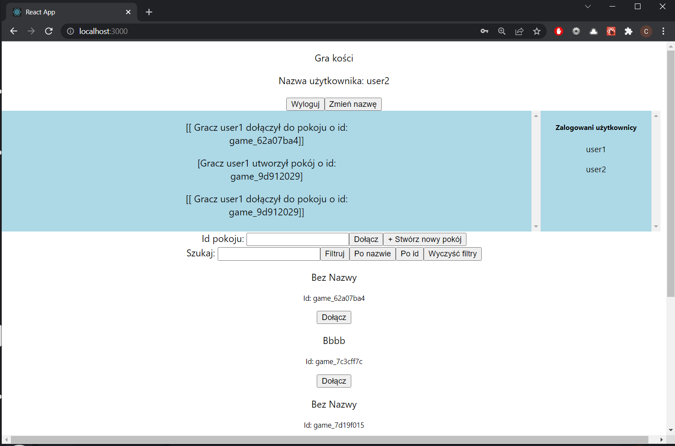Click the bookmark star icon
This screenshot has height=446, width=675.
coord(537,31)
